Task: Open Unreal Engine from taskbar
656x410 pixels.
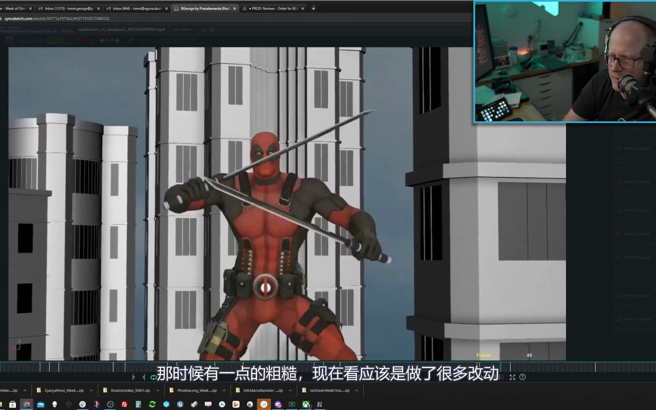Action: 180,404
